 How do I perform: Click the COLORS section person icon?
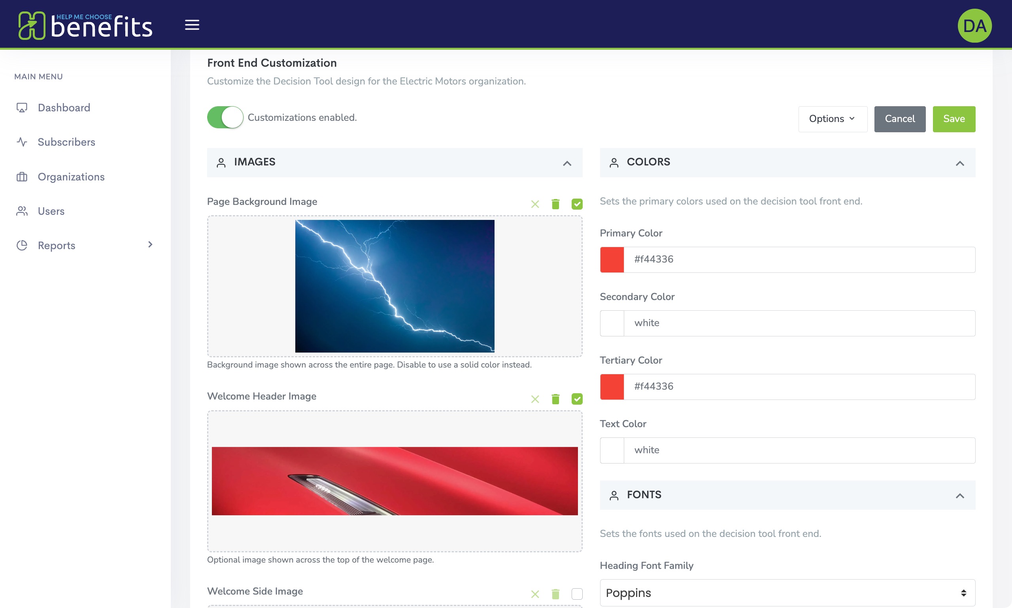click(614, 163)
